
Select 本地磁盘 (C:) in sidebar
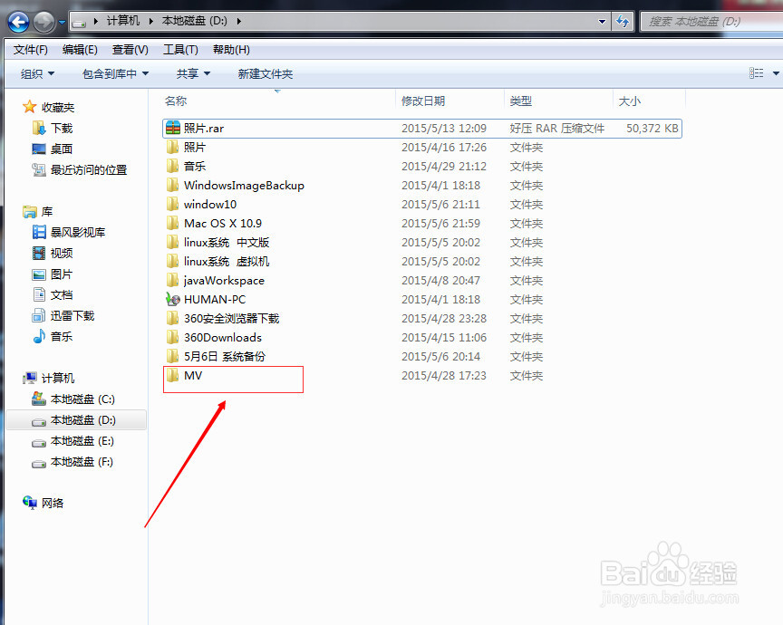(74, 399)
